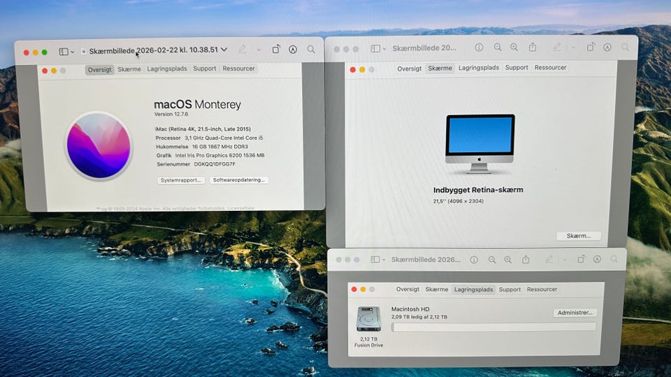Show Markup toolbar in the top-right Preview window
Viewport: 671px width, 377px height.
tap(607, 47)
